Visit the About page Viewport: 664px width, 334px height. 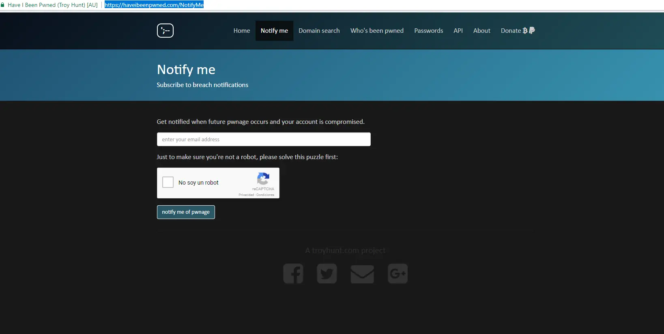tap(482, 31)
